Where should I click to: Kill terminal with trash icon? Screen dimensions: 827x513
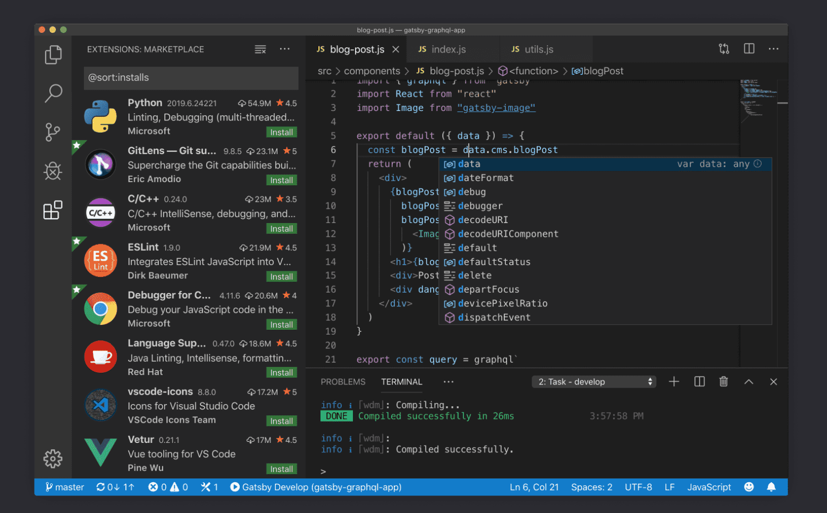(723, 381)
